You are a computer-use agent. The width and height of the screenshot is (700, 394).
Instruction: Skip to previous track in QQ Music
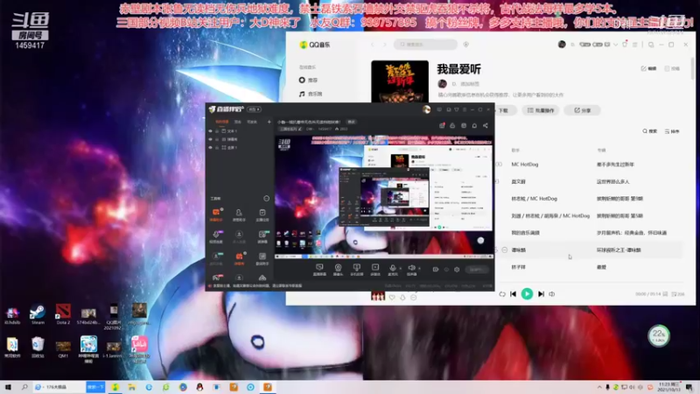tap(514, 294)
